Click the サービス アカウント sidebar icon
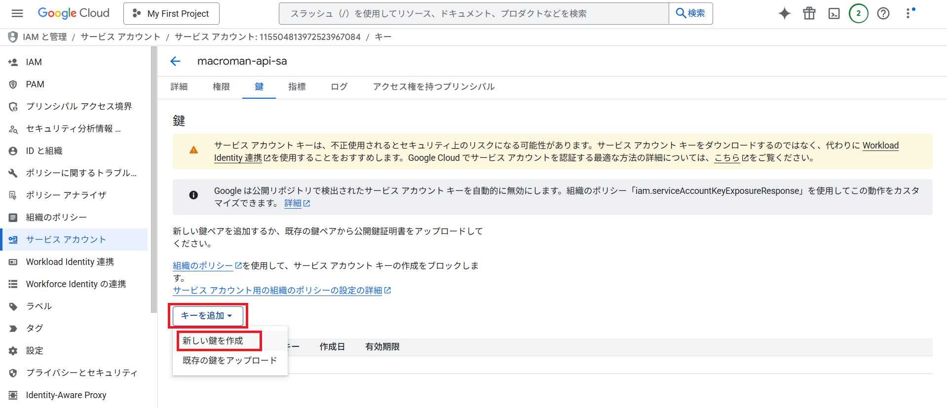Image resolution: width=947 pixels, height=408 pixels. click(x=13, y=240)
